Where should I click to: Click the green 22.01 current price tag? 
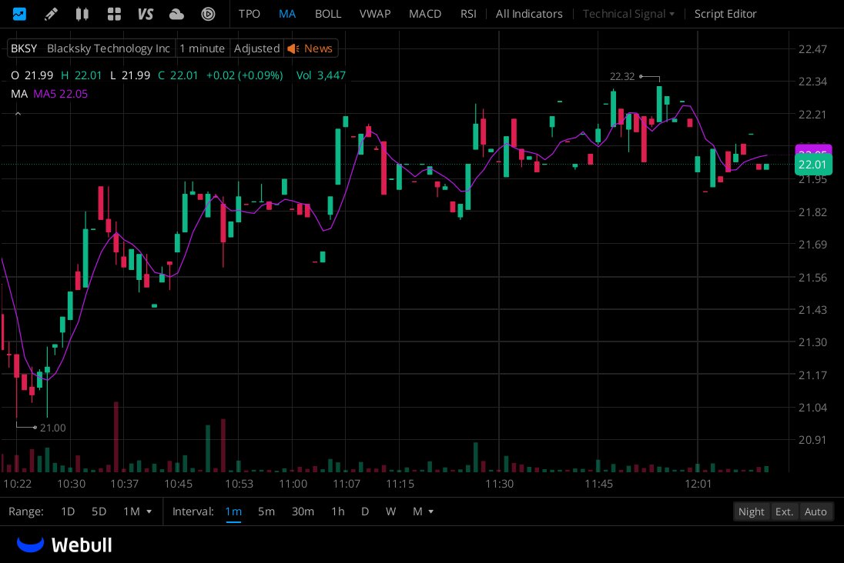(813, 164)
